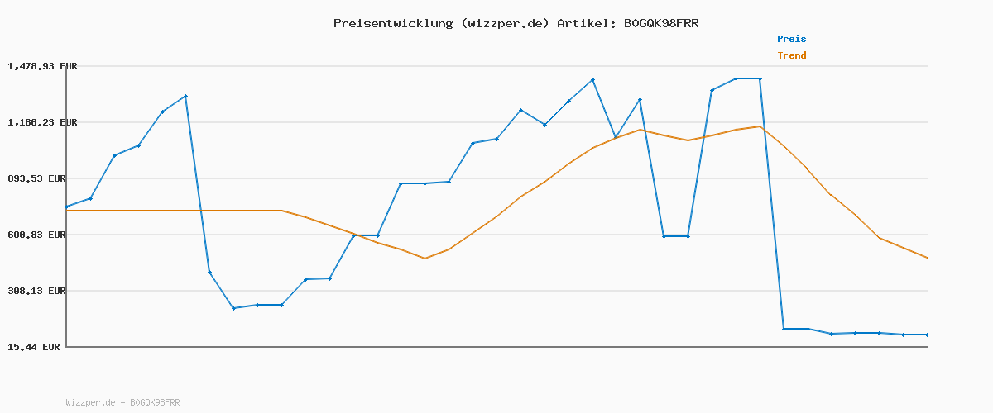The width and height of the screenshot is (993, 413).
Task: Click the lowest dip of the orange trend line
Action: 425,259
